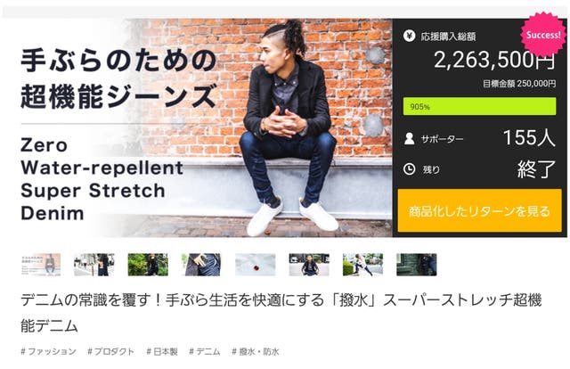The height and width of the screenshot is (369, 570).
Task: Click the pink Success! badge
Action: [543, 35]
